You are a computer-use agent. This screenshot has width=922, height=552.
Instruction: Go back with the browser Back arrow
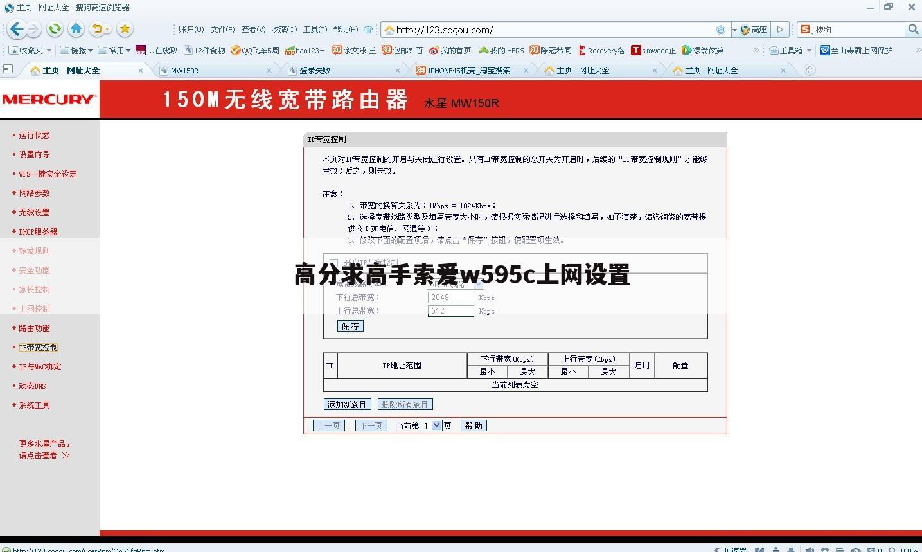[16, 29]
